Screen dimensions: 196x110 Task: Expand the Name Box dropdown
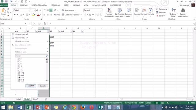pos(26,24)
